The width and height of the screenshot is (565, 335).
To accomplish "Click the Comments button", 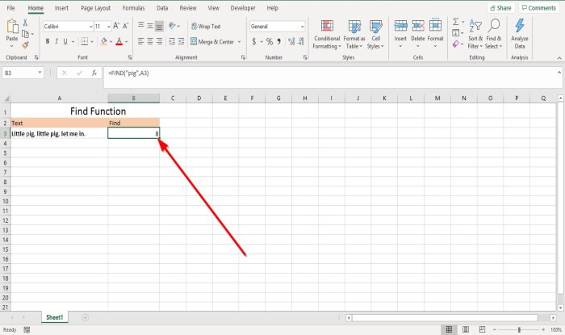I will tap(539, 8).
